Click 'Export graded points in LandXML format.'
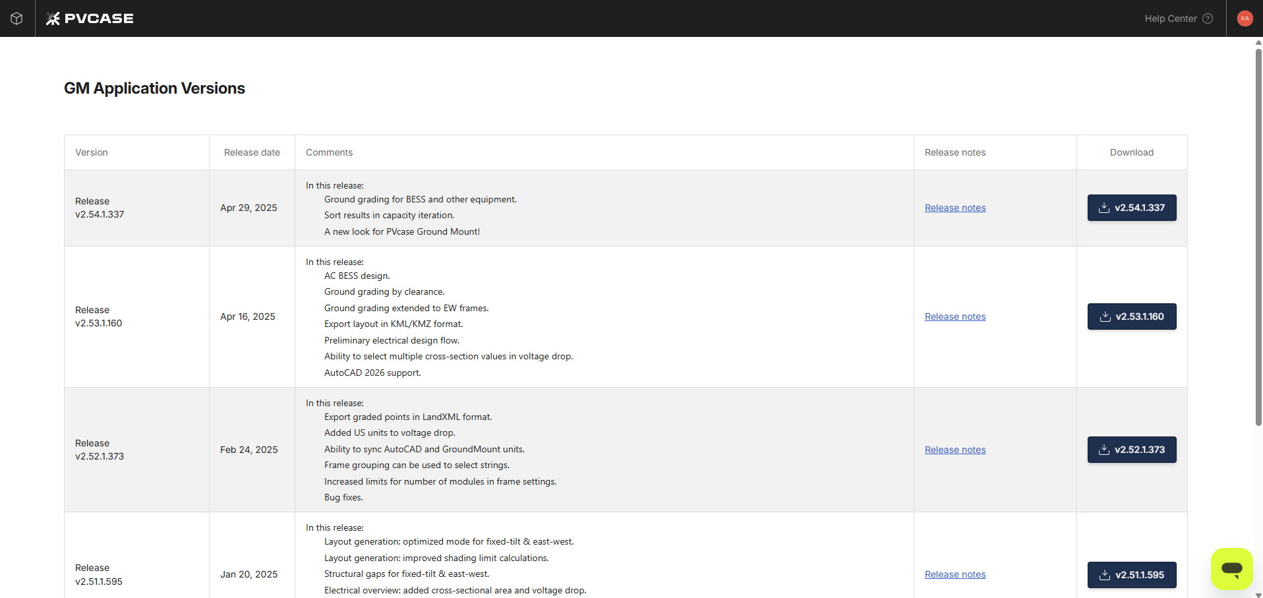 click(408, 417)
